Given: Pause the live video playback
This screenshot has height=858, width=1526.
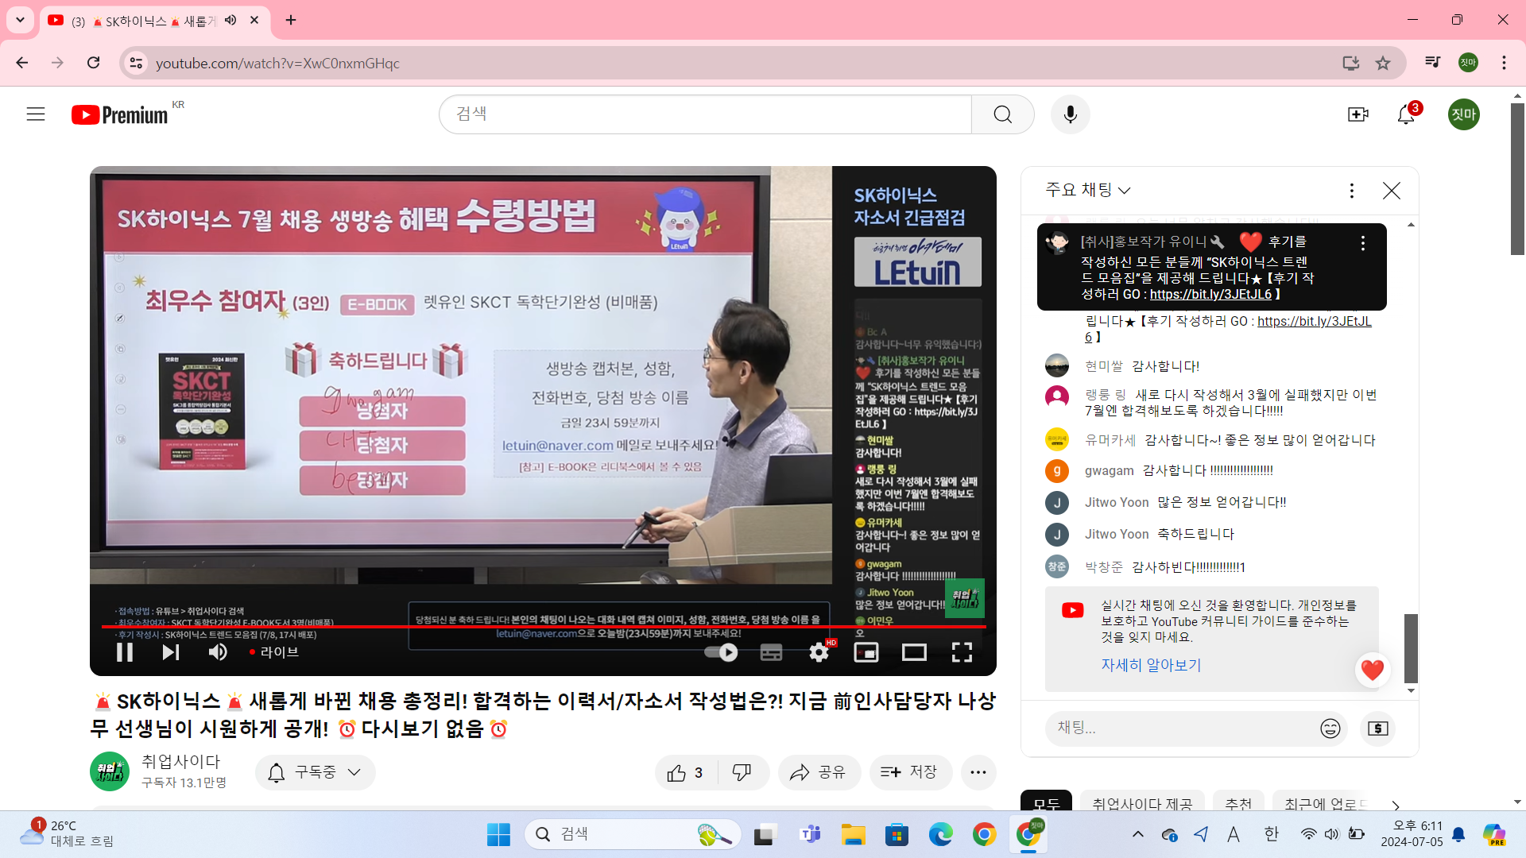Looking at the screenshot, I should point(125,652).
